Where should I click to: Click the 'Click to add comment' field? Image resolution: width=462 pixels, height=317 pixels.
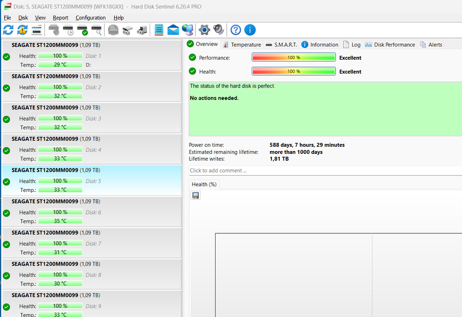click(x=322, y=171)
